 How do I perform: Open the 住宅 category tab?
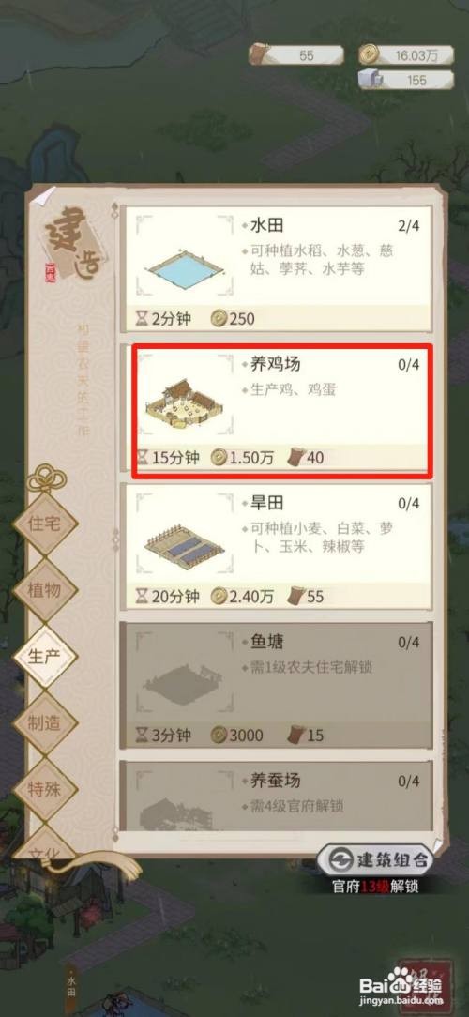[x=45, y=524]
